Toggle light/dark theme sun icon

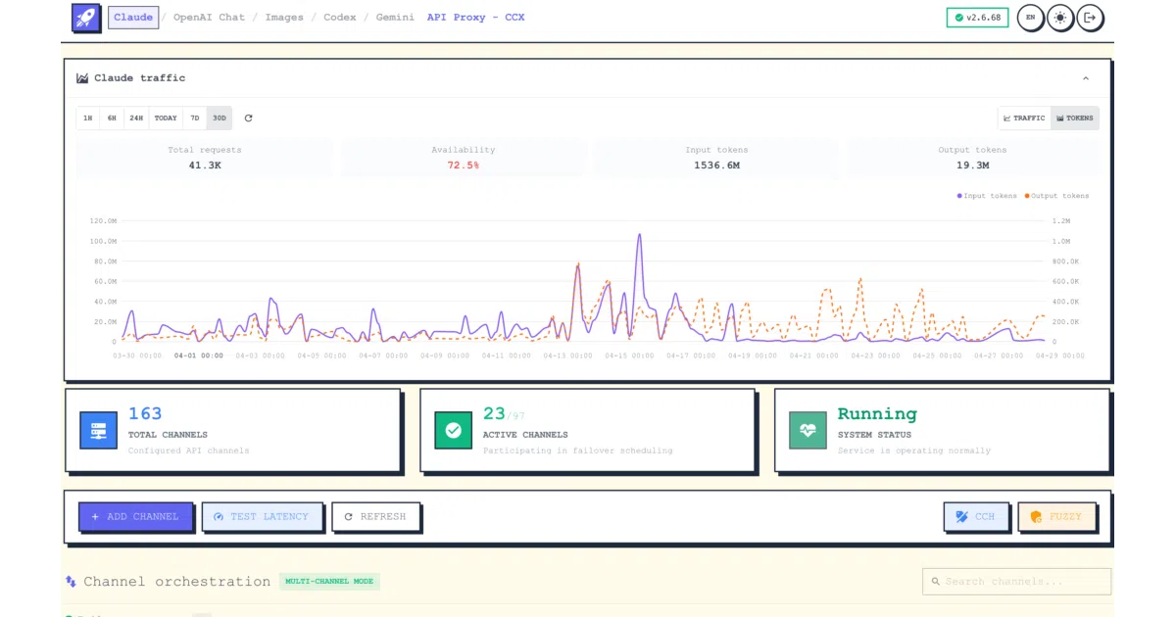pyautogui.click(x=1059, y=18)
